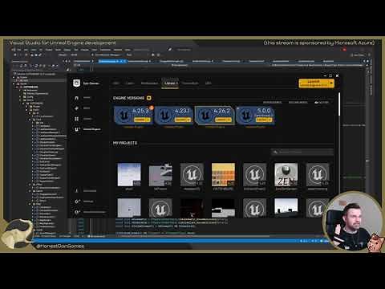Open dropdown arrow on big Launch button

(331, 83)
